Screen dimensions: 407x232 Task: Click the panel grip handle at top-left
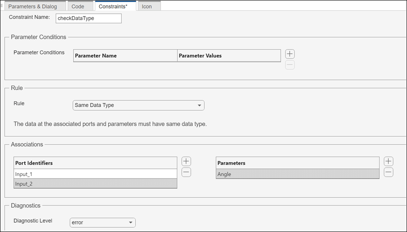(x=2, y=6)
